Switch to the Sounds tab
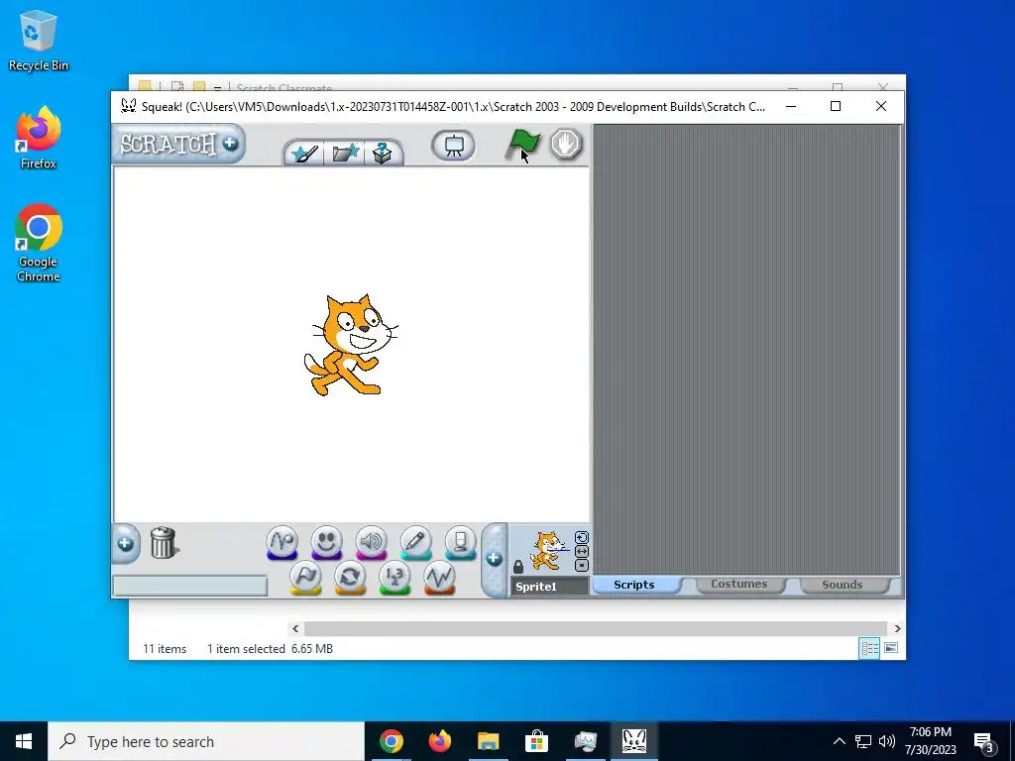Image resolution: width=1015 pixels, height=761 pixels. [843, 585]
